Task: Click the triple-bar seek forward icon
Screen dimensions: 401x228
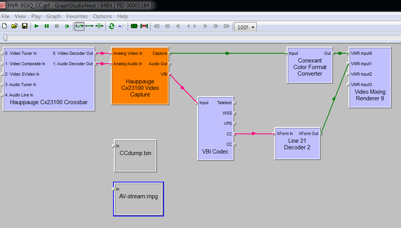Action: pos(216,26)
